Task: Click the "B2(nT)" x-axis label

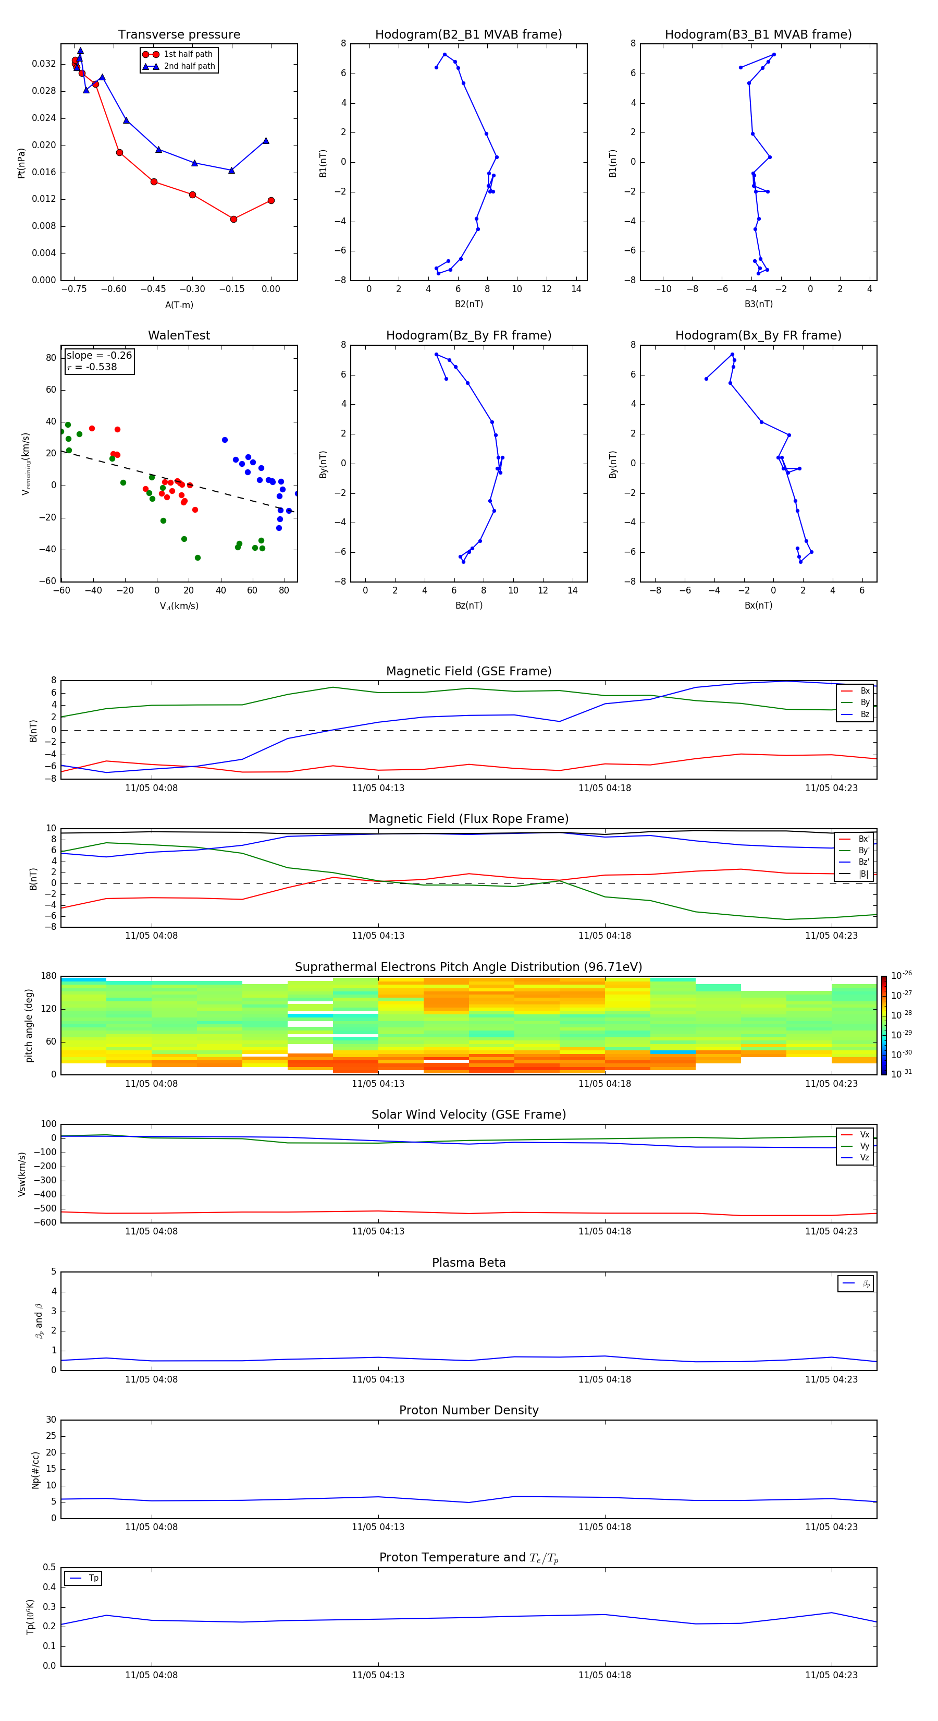Action: 468,304
